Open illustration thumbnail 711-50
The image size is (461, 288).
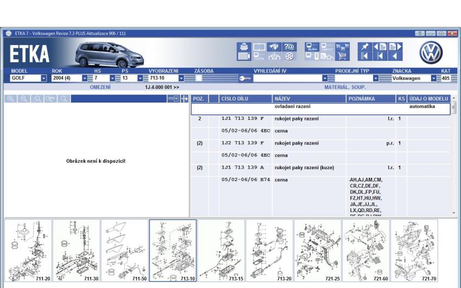tap(125, 251)
